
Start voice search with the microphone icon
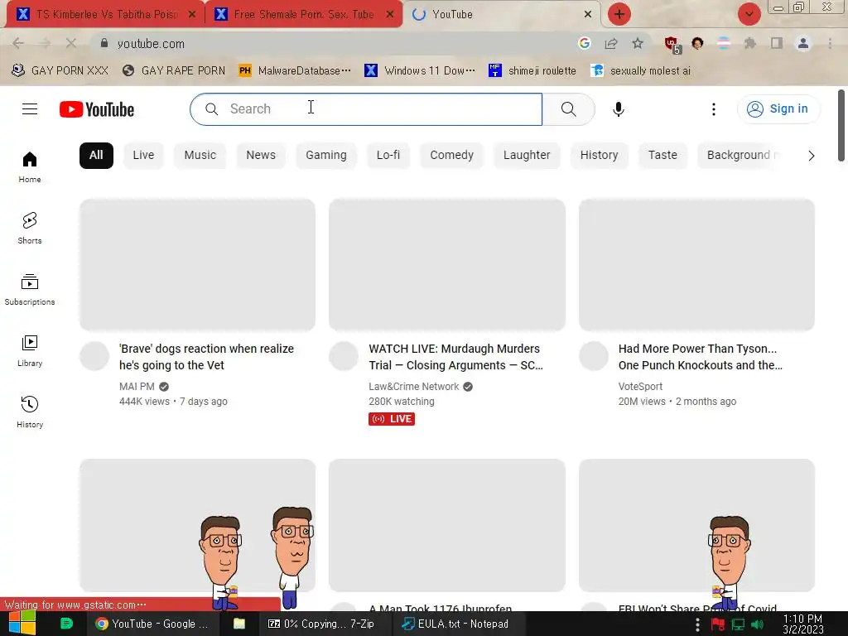click(x=618, y=109)
